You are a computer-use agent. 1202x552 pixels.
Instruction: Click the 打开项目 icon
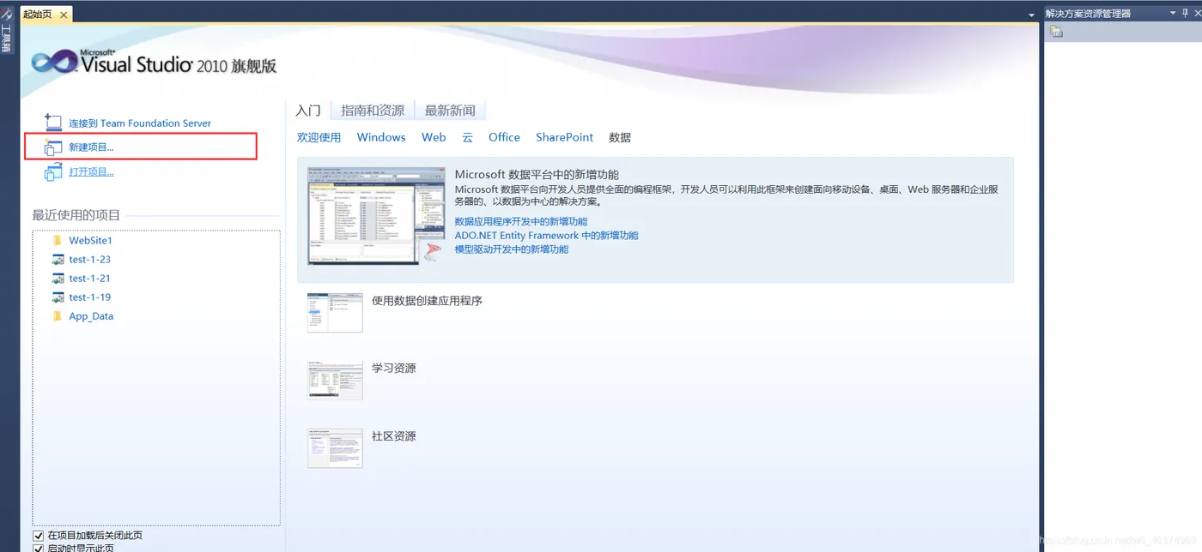pyautogui.click(x=53, y=172)
